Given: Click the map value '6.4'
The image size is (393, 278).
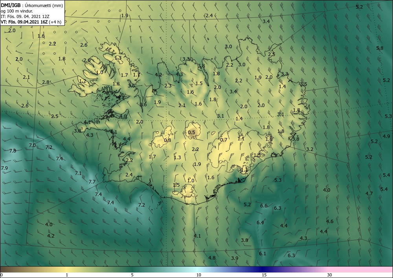Looking at the screenshot, I should pos(260,222).
